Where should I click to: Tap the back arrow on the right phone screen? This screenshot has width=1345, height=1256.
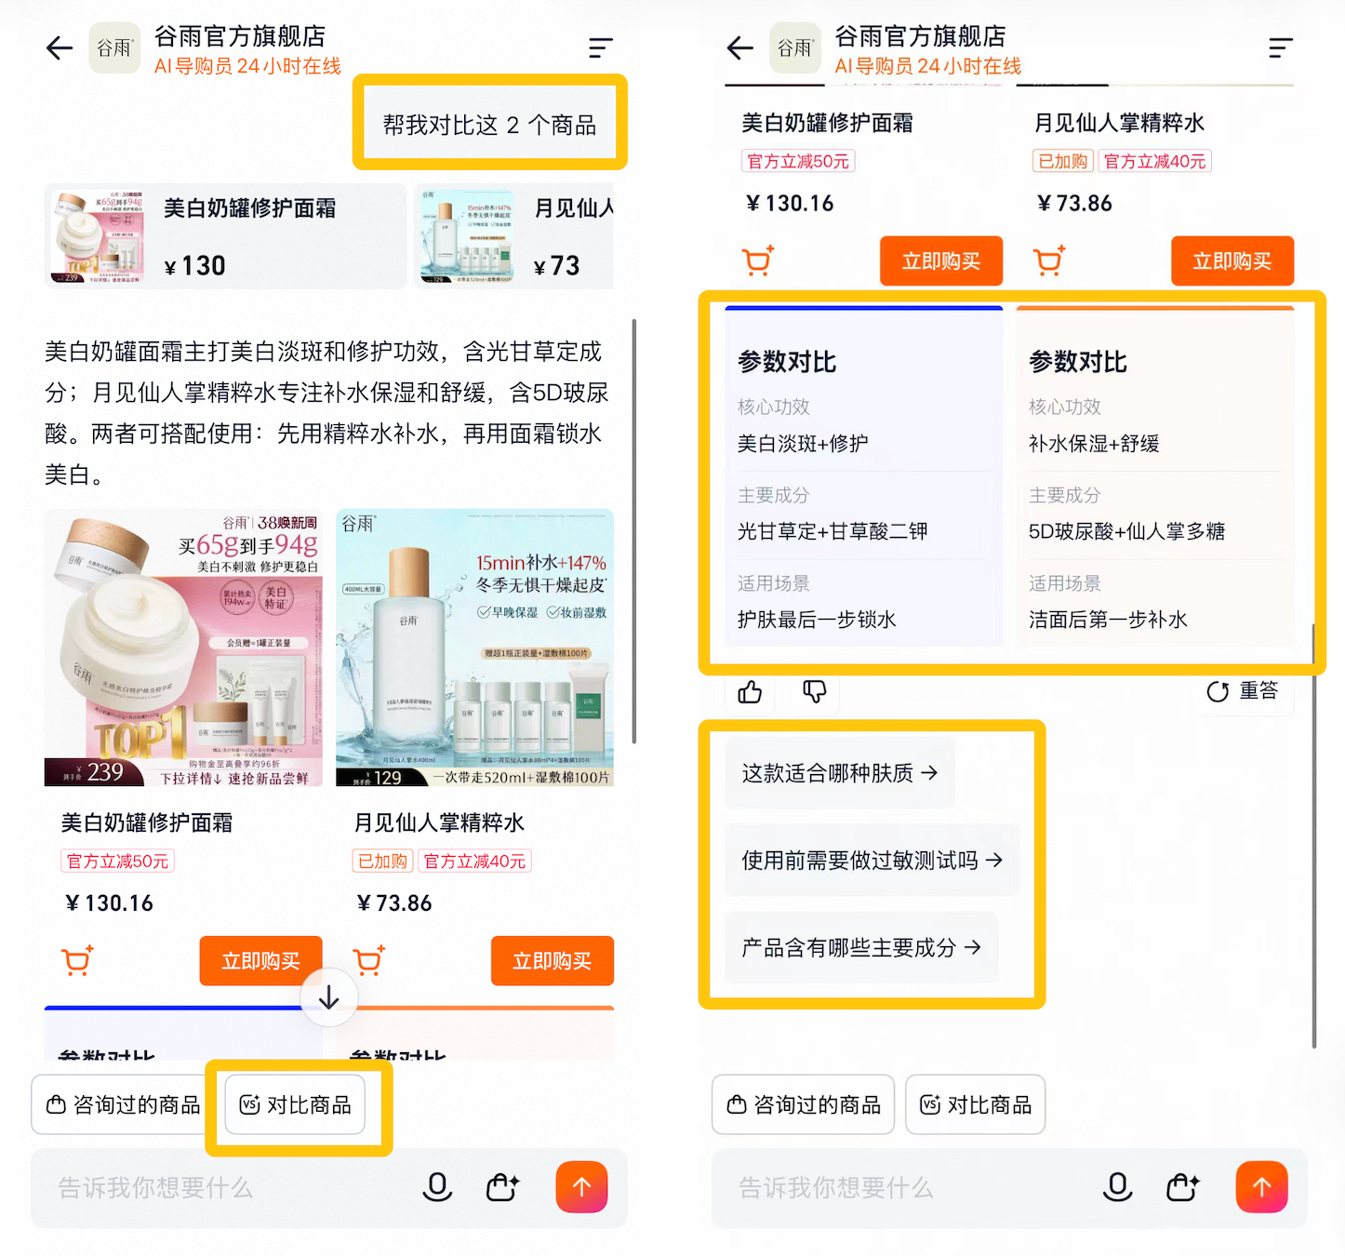[740, 47]
